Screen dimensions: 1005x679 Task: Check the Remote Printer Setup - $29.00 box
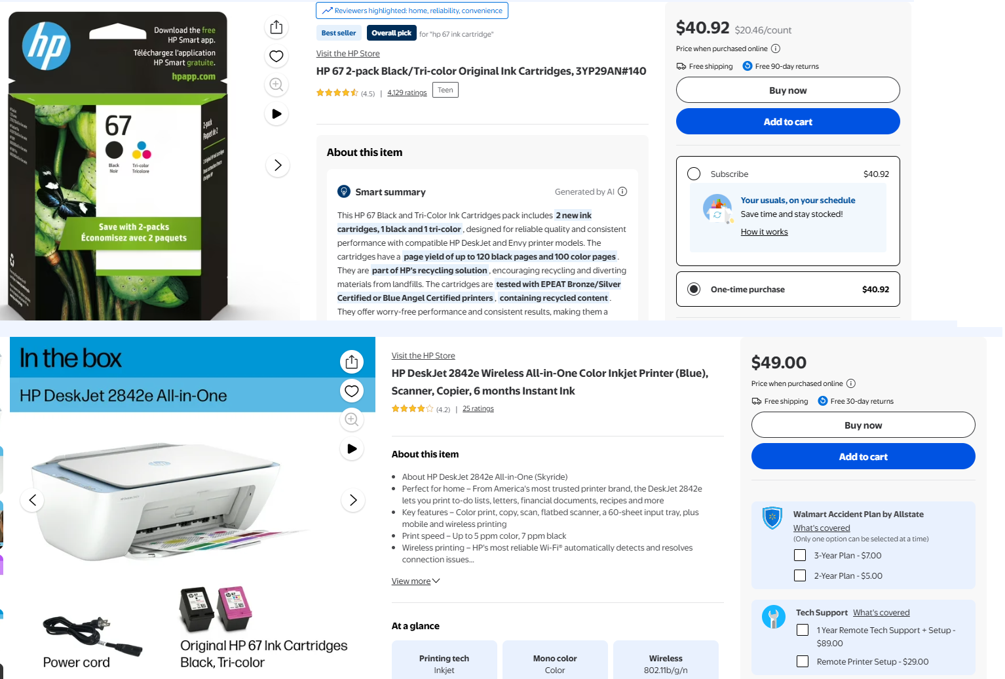803,661
